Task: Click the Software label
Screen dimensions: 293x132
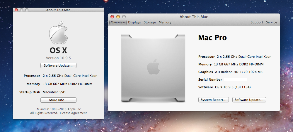Action: click(x=206, y=87)
